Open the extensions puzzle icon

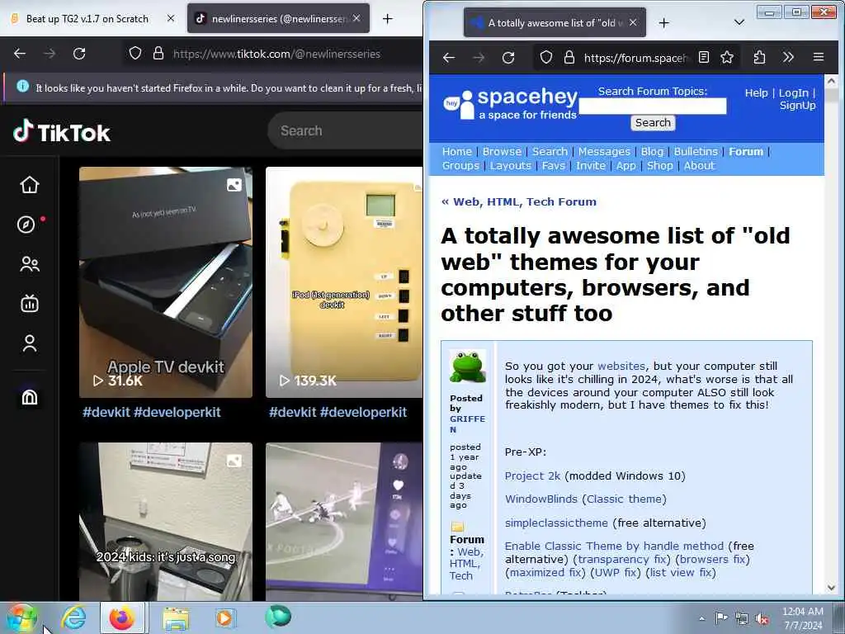pyautogui.click(x=759, y=57)
